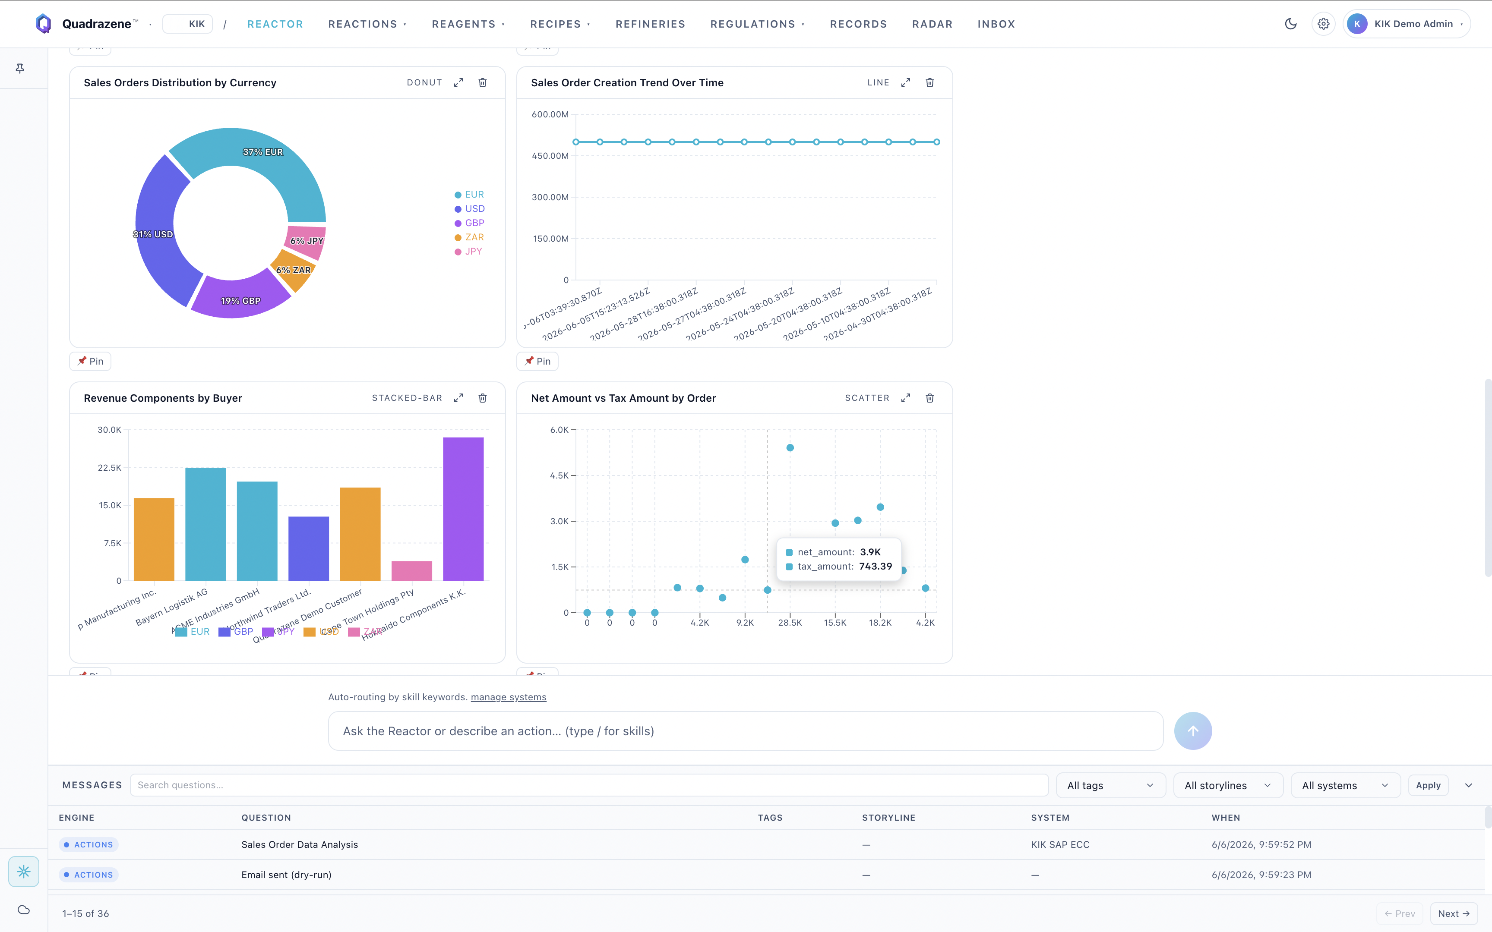The image size is (1492, 932).
Task: Open the Refineries page
Action: [x=651, y=24]
